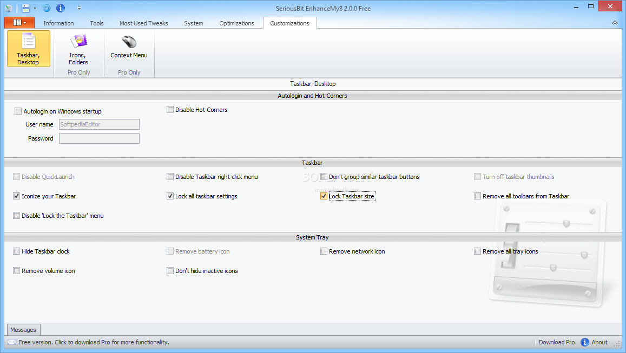Select the Customizations tab
626x353 pixels.
pyautogui.click(x=290, y=23)
